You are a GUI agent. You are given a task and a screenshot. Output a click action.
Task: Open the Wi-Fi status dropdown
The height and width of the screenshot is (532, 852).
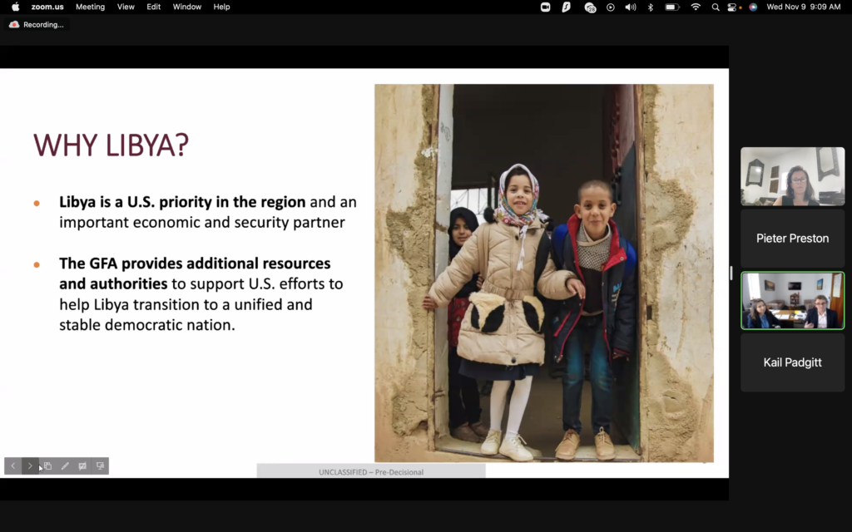[696, 7]
